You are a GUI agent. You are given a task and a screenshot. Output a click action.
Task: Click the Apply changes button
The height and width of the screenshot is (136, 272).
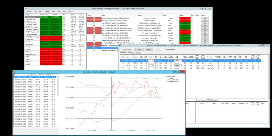pos(127,49)
